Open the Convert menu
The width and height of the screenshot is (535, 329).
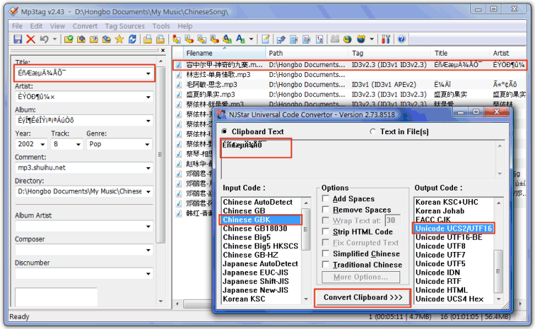pos(85,26)
